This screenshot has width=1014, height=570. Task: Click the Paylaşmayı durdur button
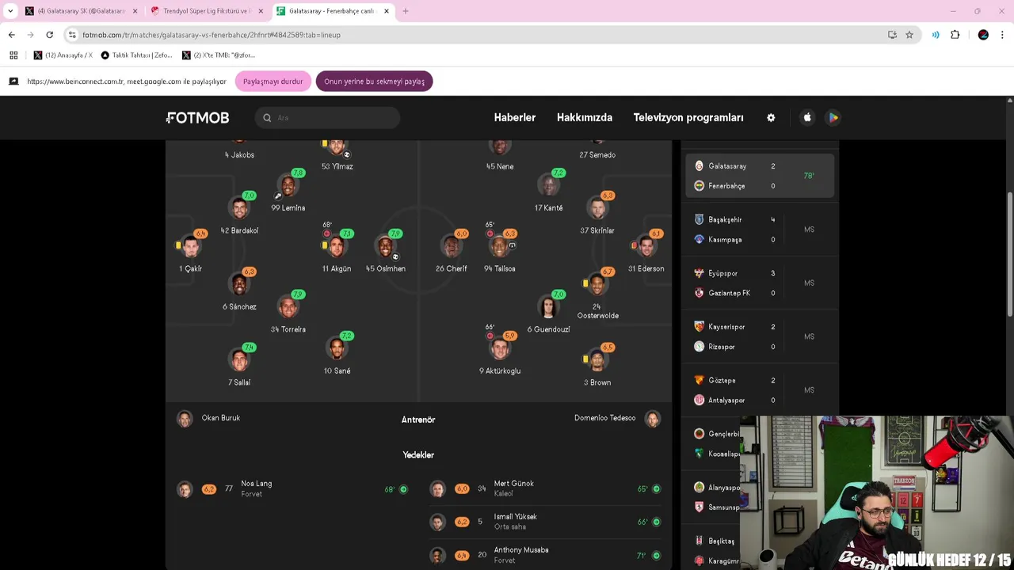(273, 82)
